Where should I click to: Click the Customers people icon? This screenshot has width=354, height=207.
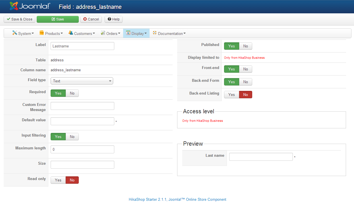tap(71, 33)
